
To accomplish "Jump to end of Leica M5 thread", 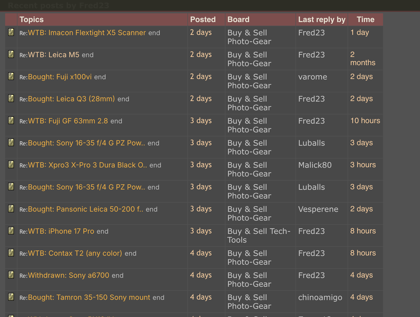I will tap(88, 55).
